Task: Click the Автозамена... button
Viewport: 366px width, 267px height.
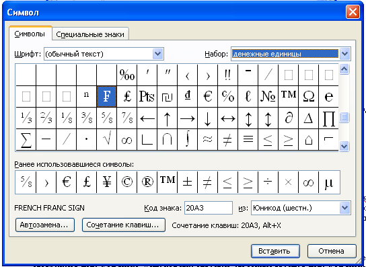Action: 45,225
